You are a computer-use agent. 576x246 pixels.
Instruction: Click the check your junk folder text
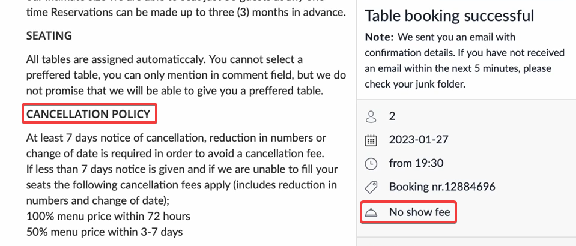(x=415, y=85)
